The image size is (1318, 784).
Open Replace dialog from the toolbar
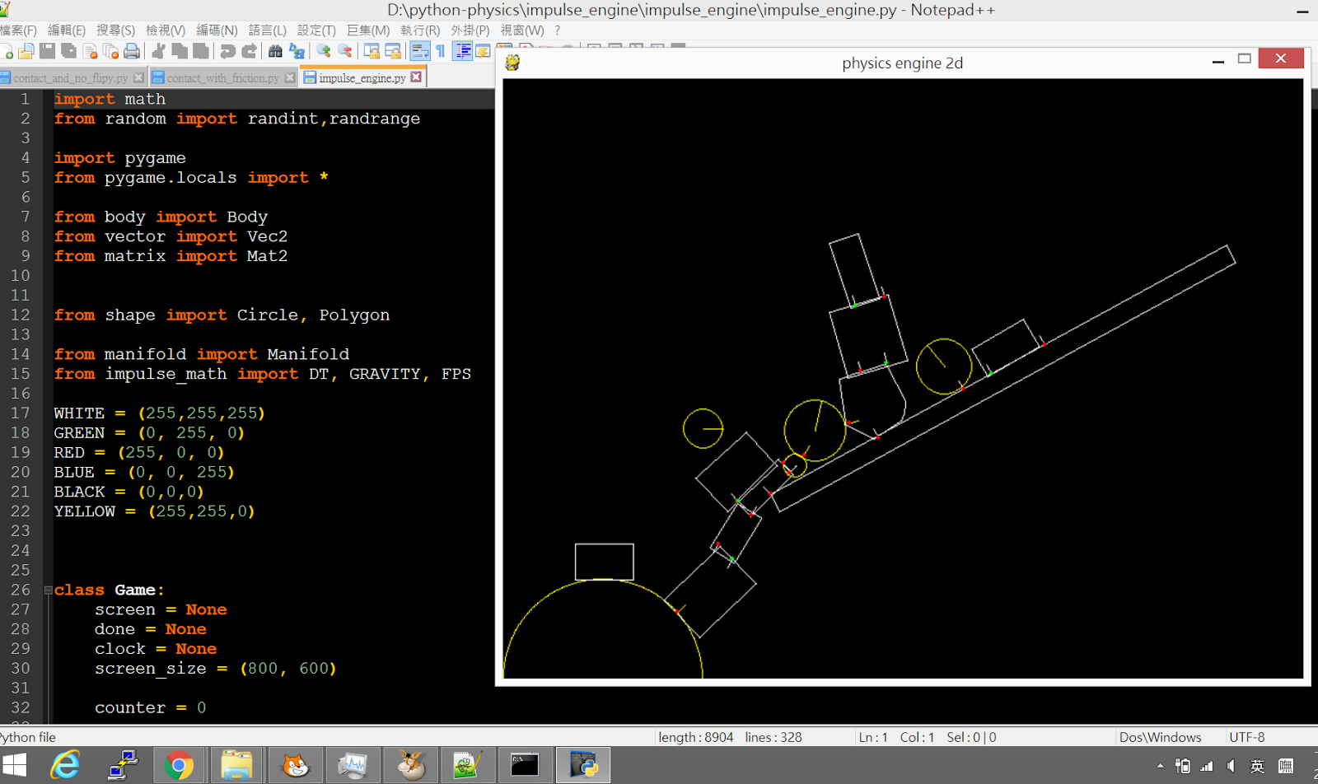click(297, 52)
